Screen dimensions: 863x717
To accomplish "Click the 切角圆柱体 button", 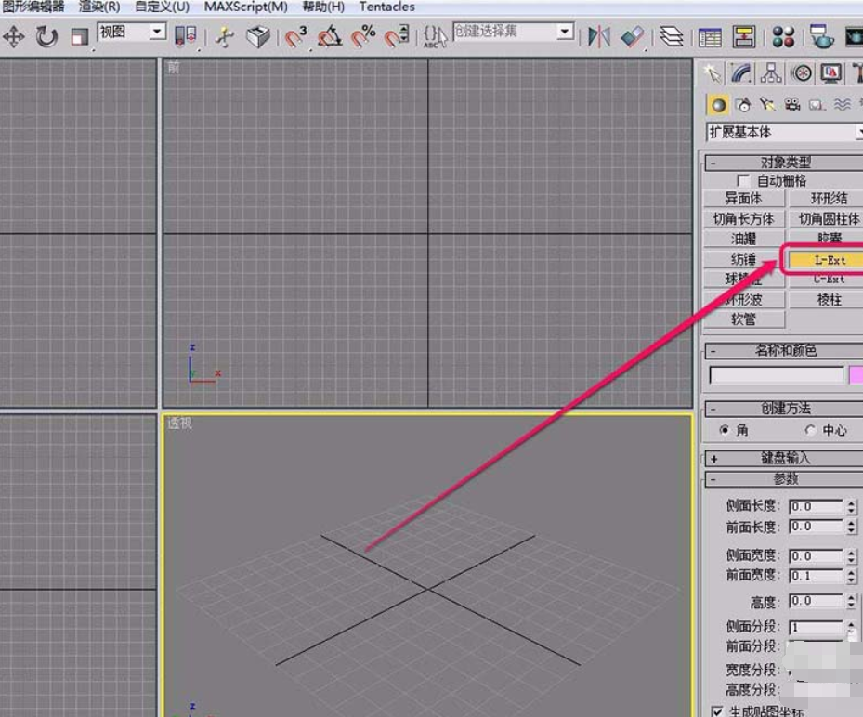I will coord(827,219).
